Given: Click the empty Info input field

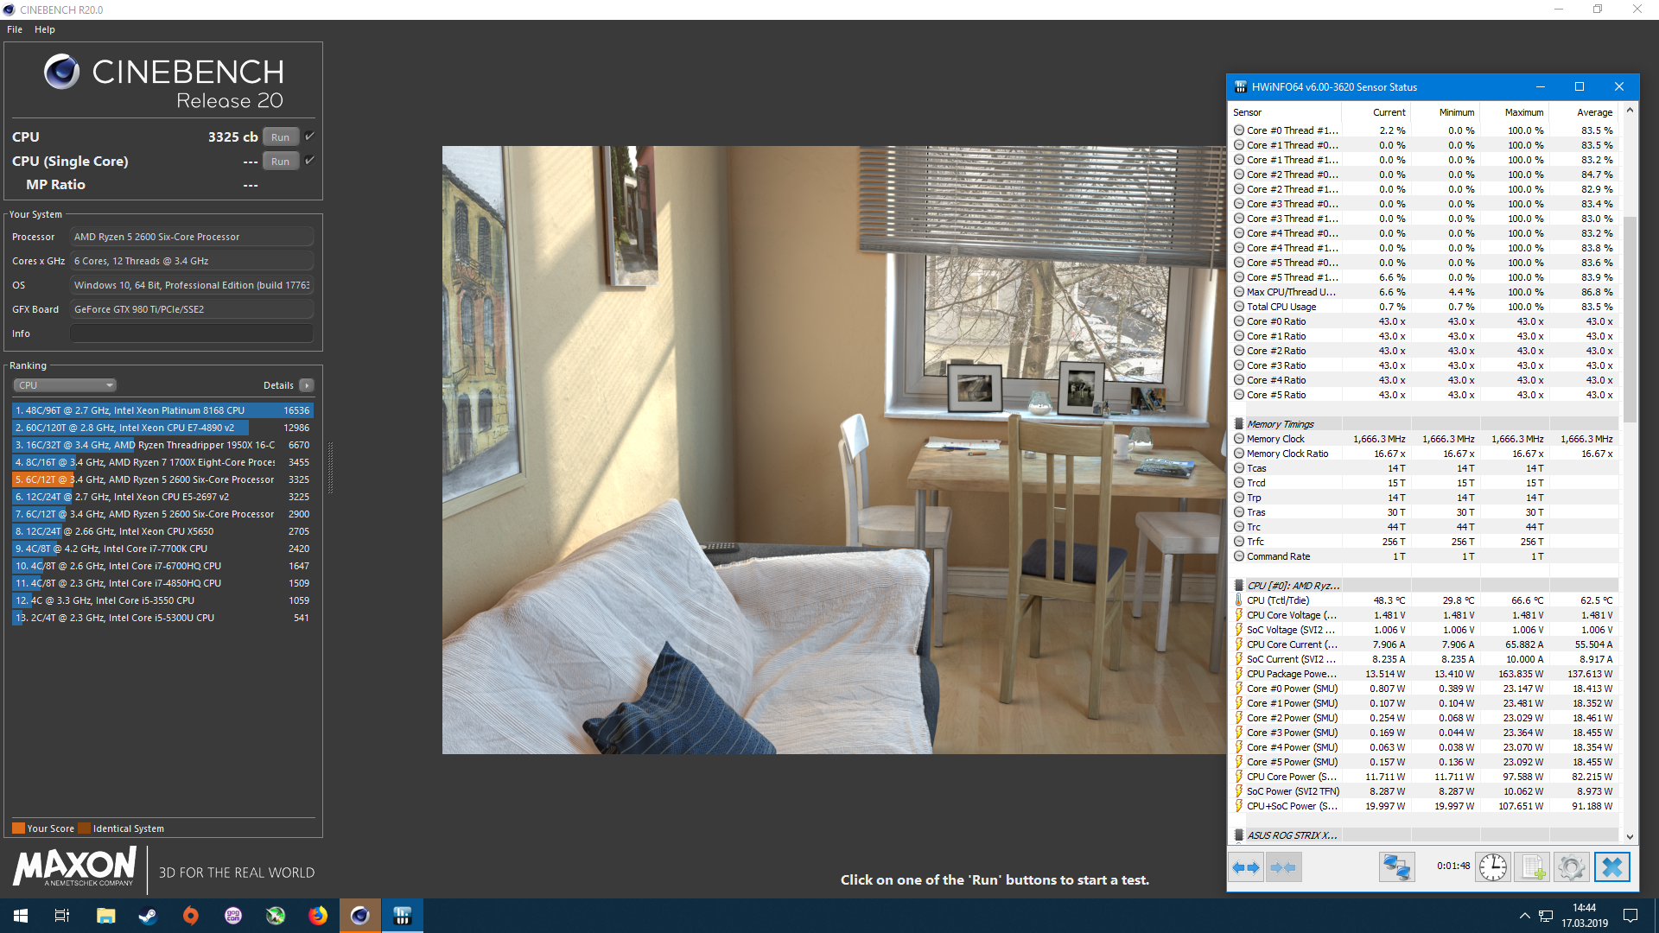Looking at the screenshot, I should tap(191, 333).
